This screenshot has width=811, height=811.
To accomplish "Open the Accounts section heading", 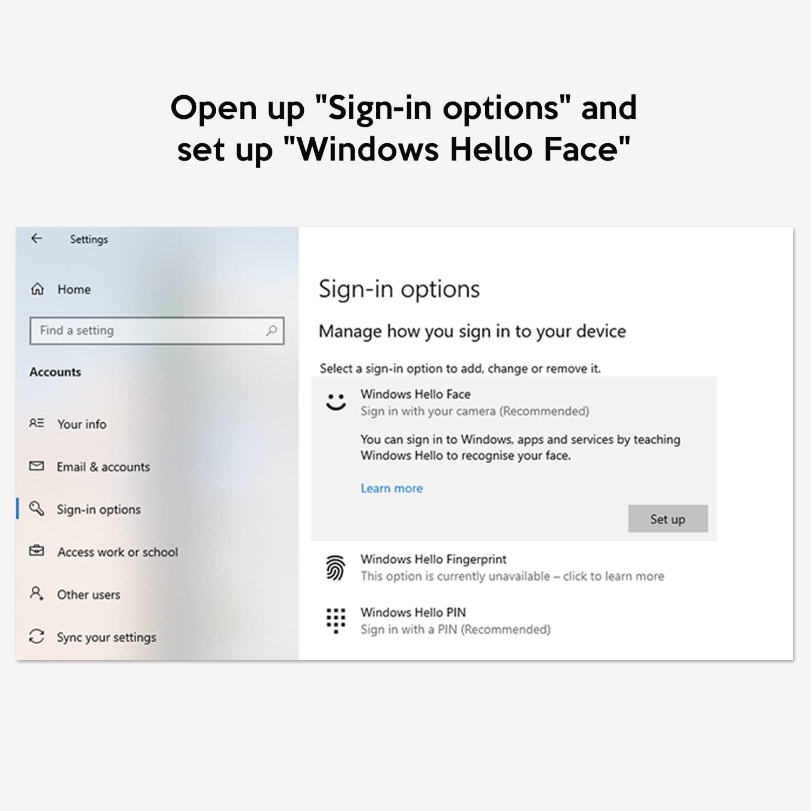I will (55, 372).
